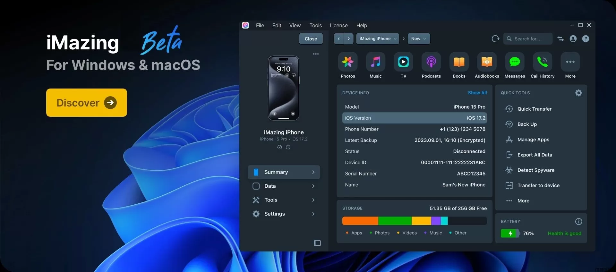Click the refresh icon beside search
This screenshot has height=272, width=616.
coord(495,39)
